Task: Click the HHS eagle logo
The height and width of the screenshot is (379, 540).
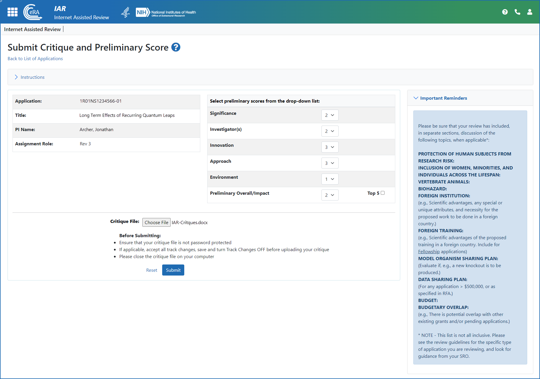Action: 126,12
